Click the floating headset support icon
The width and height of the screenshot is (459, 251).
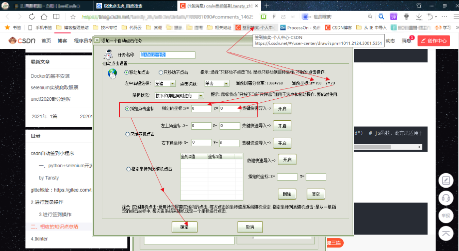click(x=446, y=198)
